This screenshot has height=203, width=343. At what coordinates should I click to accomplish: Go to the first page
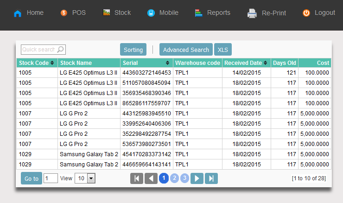tap(137, 178)
